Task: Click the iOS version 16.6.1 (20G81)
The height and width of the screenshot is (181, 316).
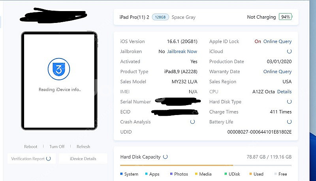Action: [x=182, y=41]
